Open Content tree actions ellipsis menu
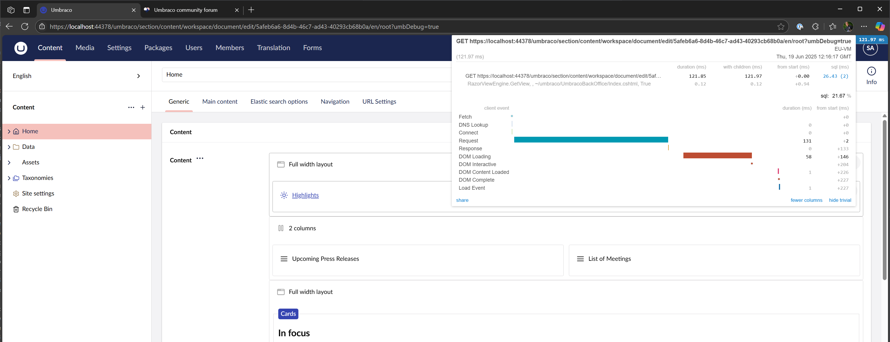Screen dimensions: 890x342 coord(131,108)
